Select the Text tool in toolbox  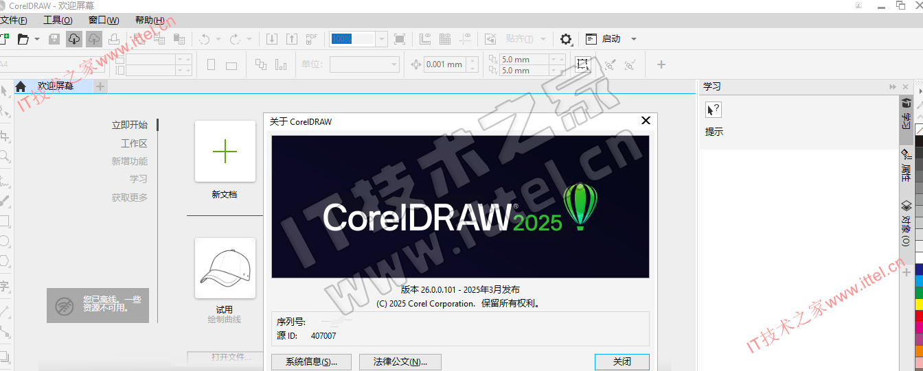pyautogui.click(x=4, y=287)
